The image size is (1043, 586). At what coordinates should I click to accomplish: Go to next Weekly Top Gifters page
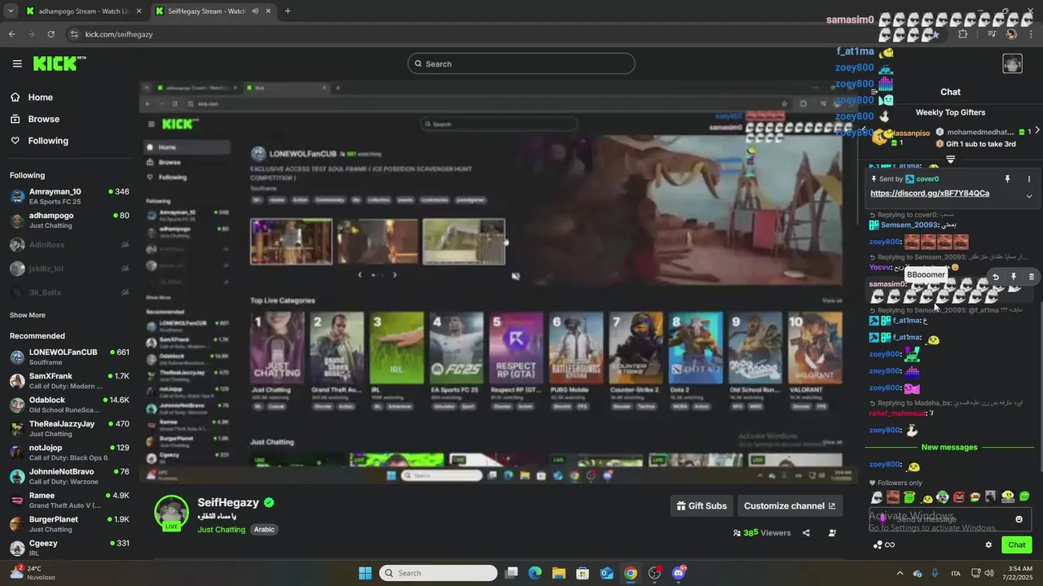(x=1036, y=130)
